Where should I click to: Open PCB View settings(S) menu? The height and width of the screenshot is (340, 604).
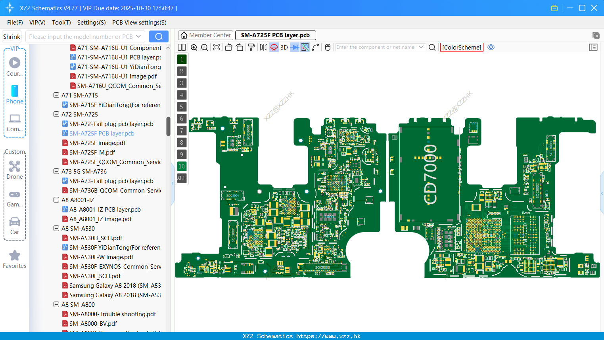coord(139,23)
